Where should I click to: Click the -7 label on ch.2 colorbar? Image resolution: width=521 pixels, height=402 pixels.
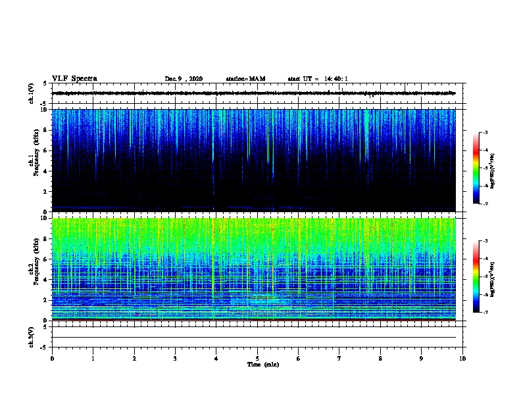pos(485,313)
